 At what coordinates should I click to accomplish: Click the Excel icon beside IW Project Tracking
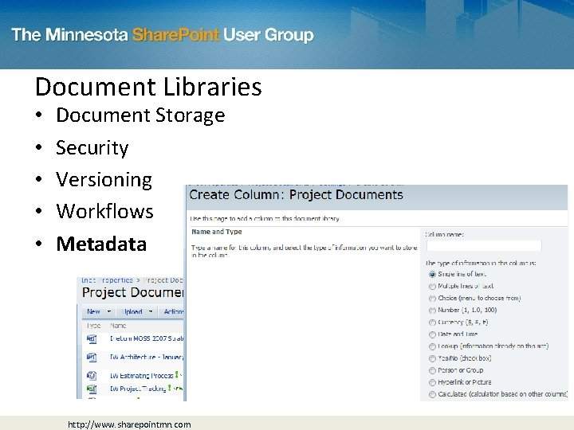click(92, 389)
